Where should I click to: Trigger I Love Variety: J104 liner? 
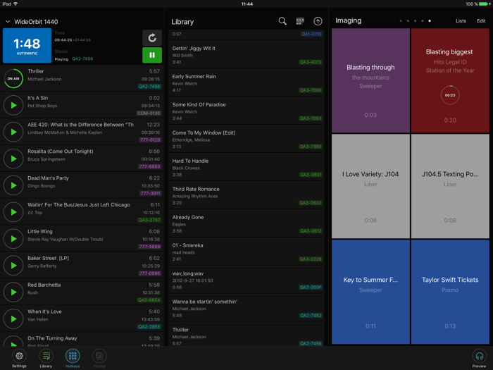point(370,186)
